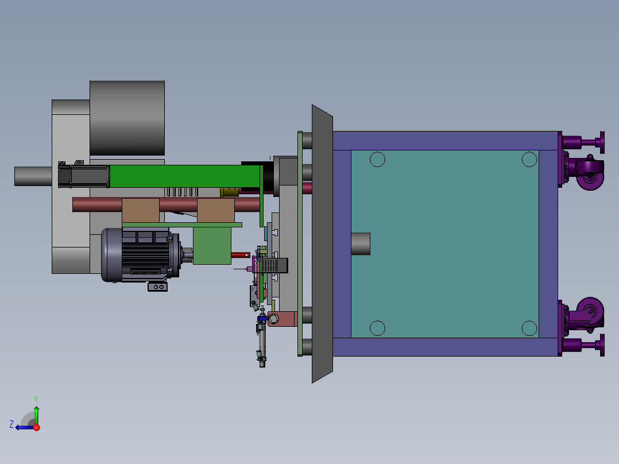The width and height of the screenshot is (619, 464).
Task: Select the top purple leveling foot
Action: (x=582, y=142)
